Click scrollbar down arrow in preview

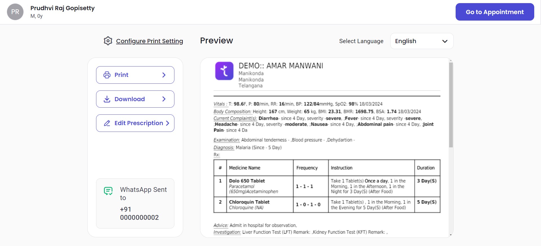click(x=451, y=235)
